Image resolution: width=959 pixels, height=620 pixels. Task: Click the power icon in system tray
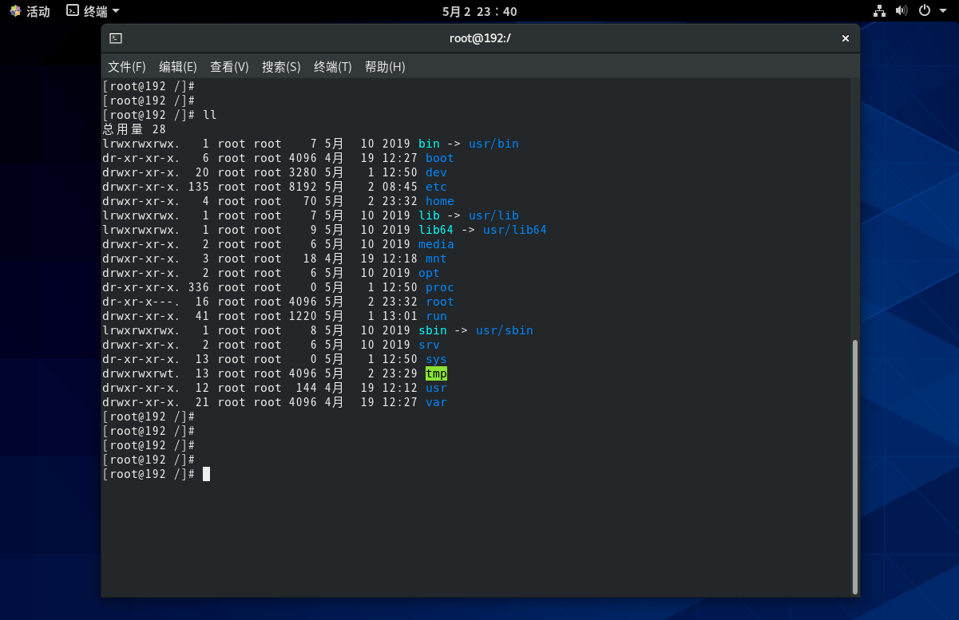(x=925, y=11)
